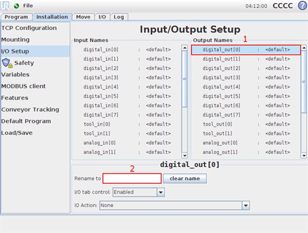This screenshot has width=308, height=233.
Task: Select digital_out[4] in Output Names
Action: [246, 87]
